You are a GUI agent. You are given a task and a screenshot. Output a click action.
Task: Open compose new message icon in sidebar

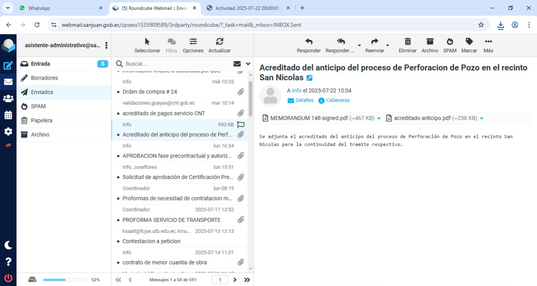point(8,66)
